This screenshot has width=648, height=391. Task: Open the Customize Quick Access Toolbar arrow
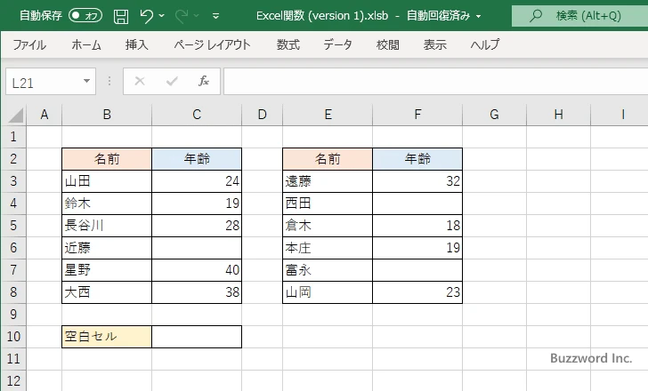click(215, 17)
